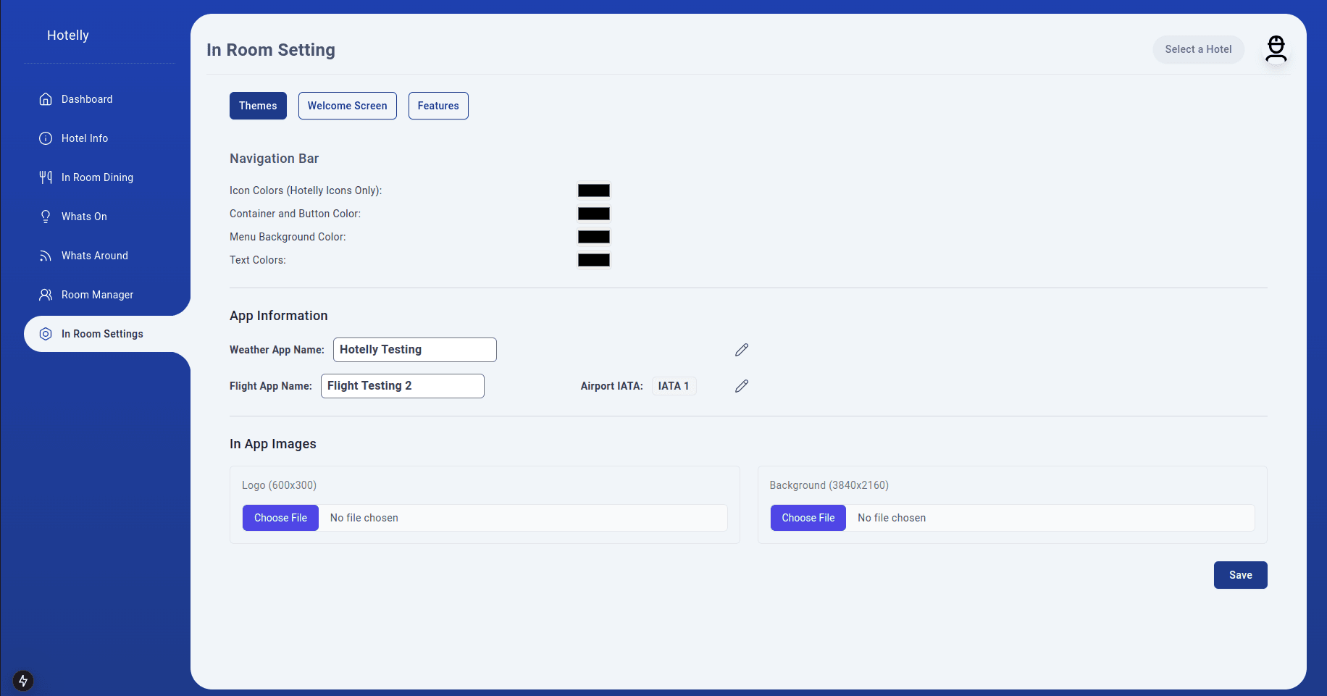This screenshot has height=696, width=1327.
Task: Click the Room Manager people icon
Action: [x=46, y=295]
